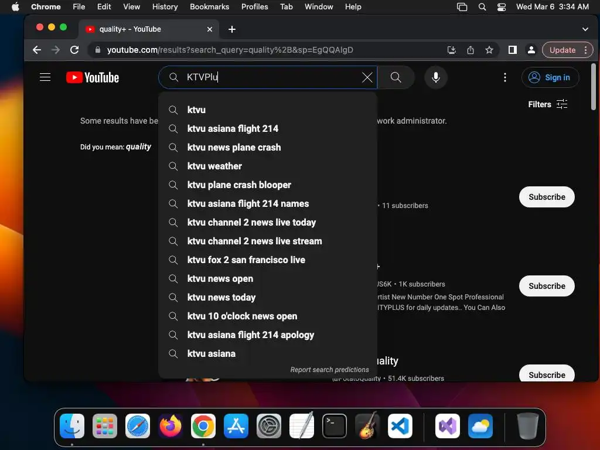Image resolution: width=600 pixels, height=450 pixels.
Task: Expand the tab search chevron
Action: [x=585, y=29]
